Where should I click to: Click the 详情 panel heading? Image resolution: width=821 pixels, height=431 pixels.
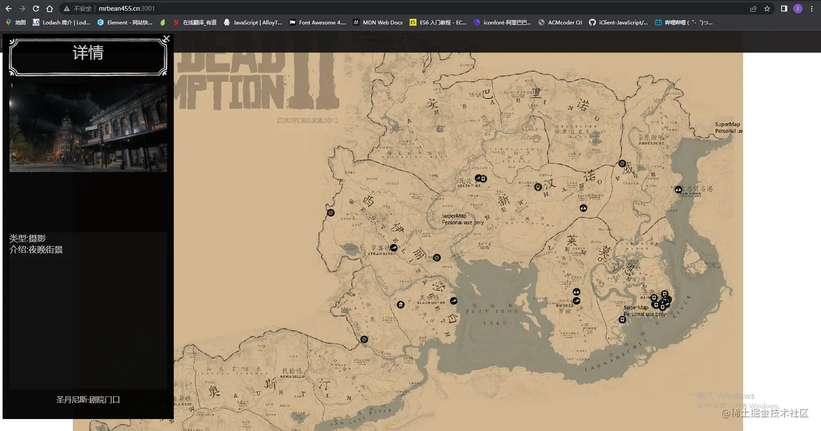(88, 53)
